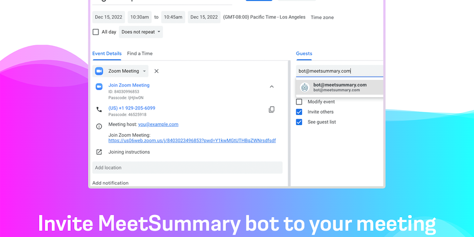Click the (US) +1 929-205-6099 phone link
The height and width of the screenshot is (237, 474).
(x=132, y=108)
